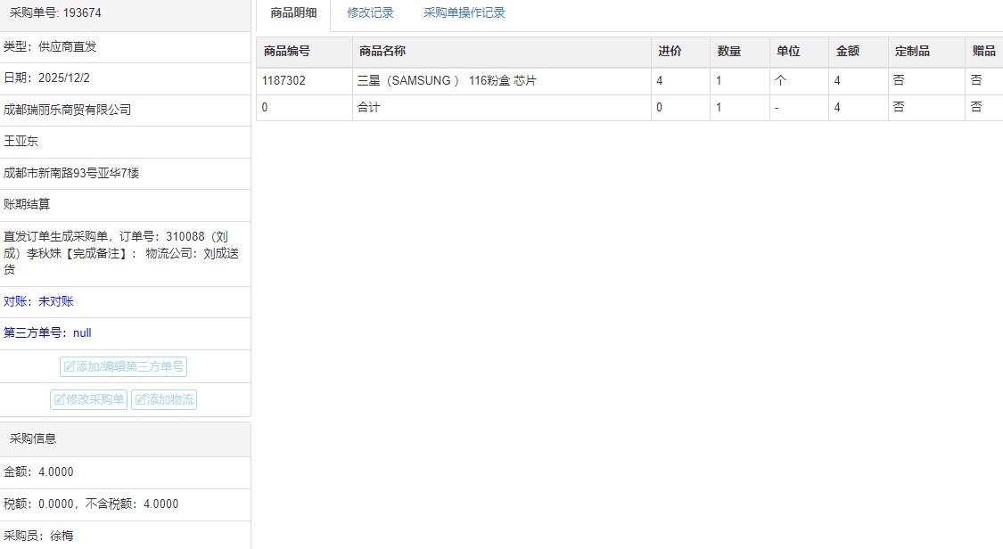Click the 采购单号: 193674 panel header

tap(55, 13)
